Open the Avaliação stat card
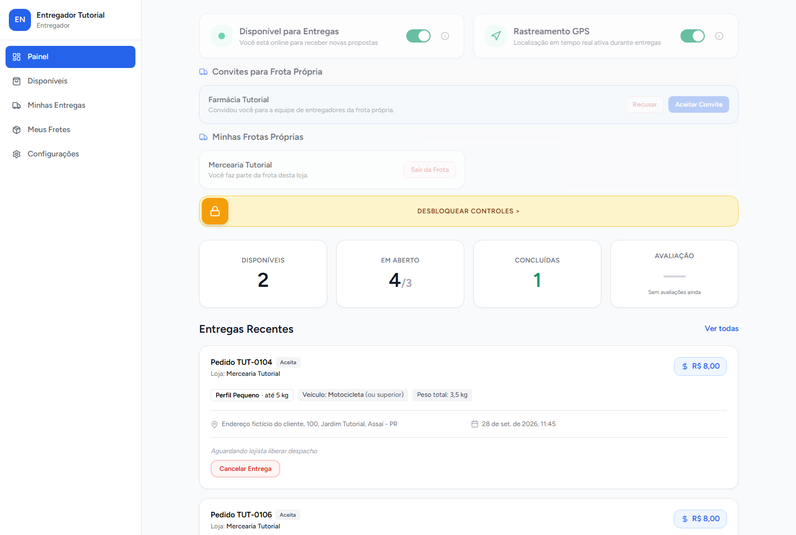The width and height of the screenshot is (796, 535). point(674,274)
